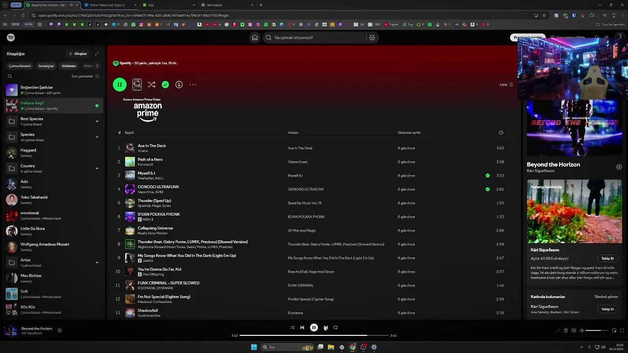Show more library filters with right chevron
The width and height of the screenshot is (628, 353).
97,66
